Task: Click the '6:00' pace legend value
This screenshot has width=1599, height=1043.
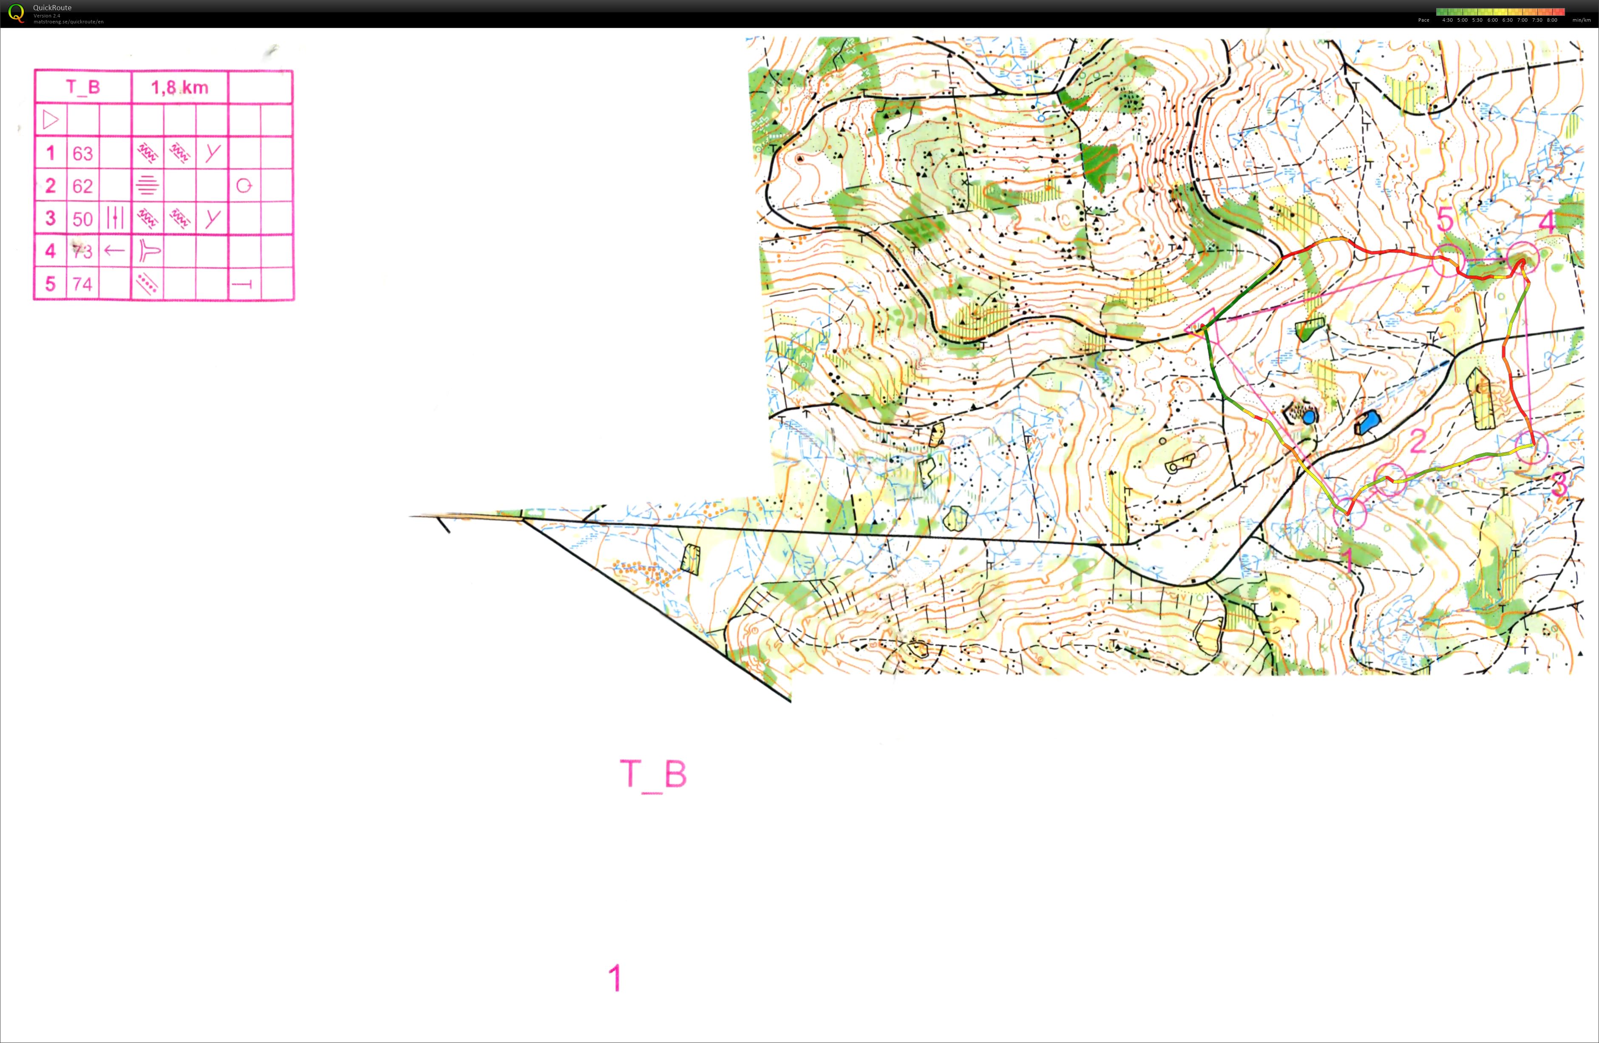Action: [x=1492, y=20]
